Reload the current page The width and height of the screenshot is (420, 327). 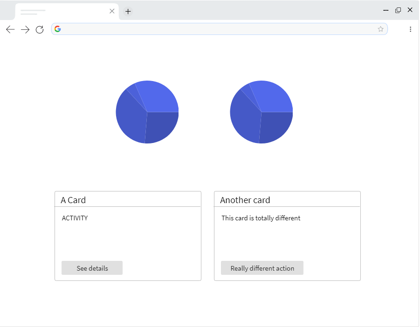40,29
